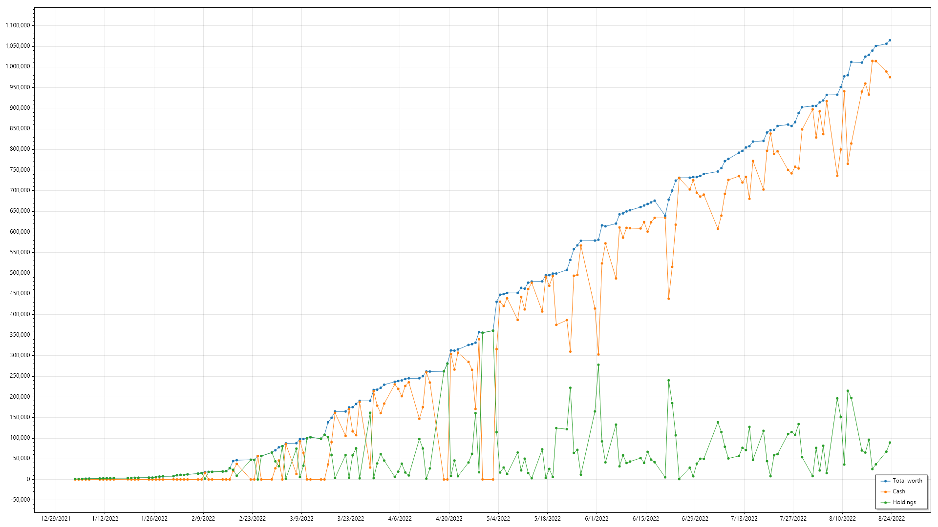This screenshot has width=938, height=527.
Task: Select the 1,100,000 y-axis label
Action: coord(18,25)
